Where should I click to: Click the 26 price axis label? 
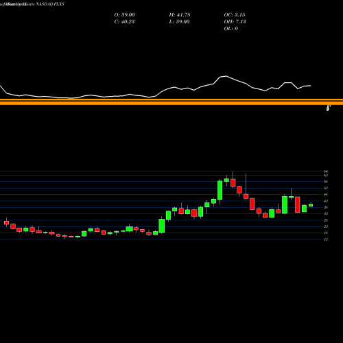tap(326, 220)
